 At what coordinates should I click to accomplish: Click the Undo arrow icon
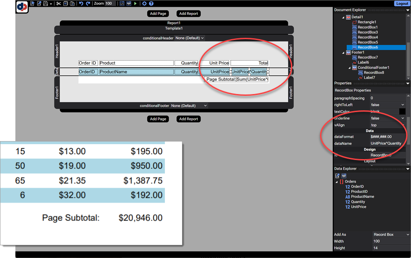pyautogui.click(x=81, y=4)
